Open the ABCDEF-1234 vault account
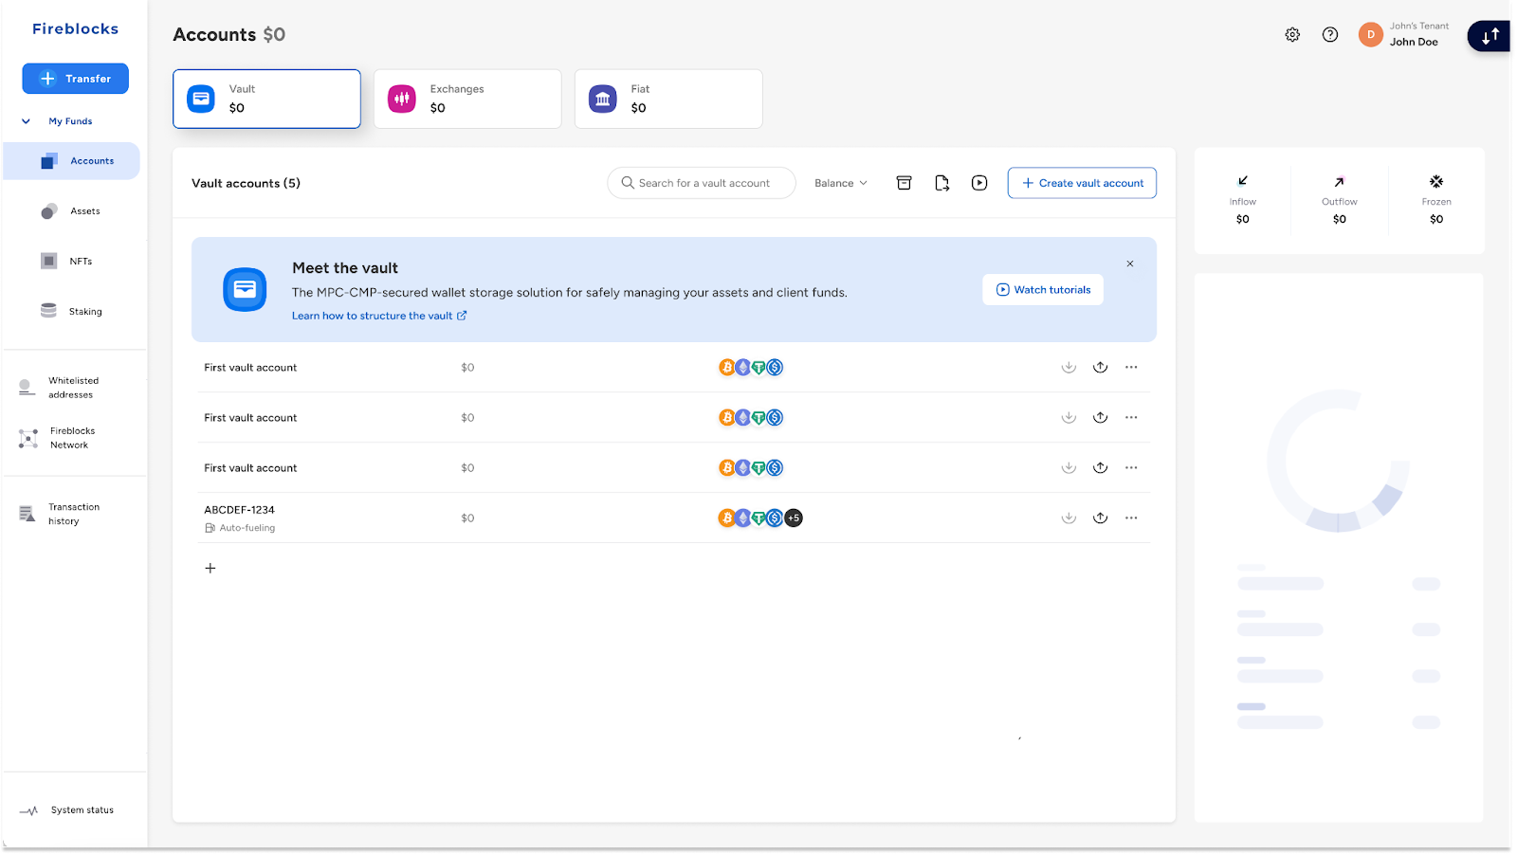Image resolution: width=1517 pixels, height=854 pixels. (x=239, y=510)
